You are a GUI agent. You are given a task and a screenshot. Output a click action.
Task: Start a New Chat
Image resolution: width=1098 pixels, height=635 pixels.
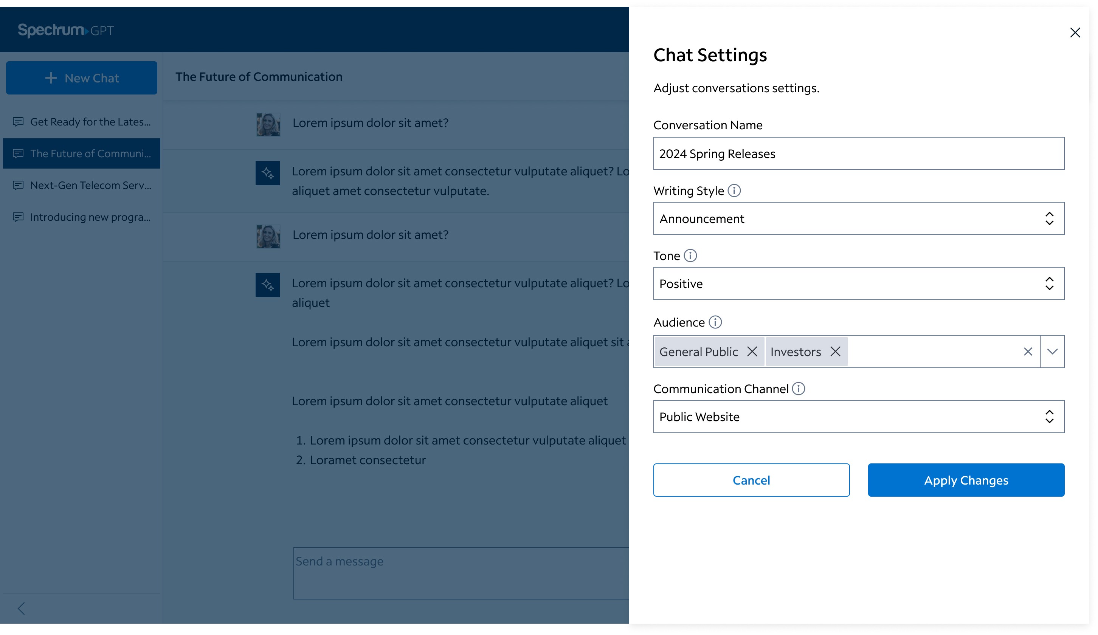coord(81,78)
